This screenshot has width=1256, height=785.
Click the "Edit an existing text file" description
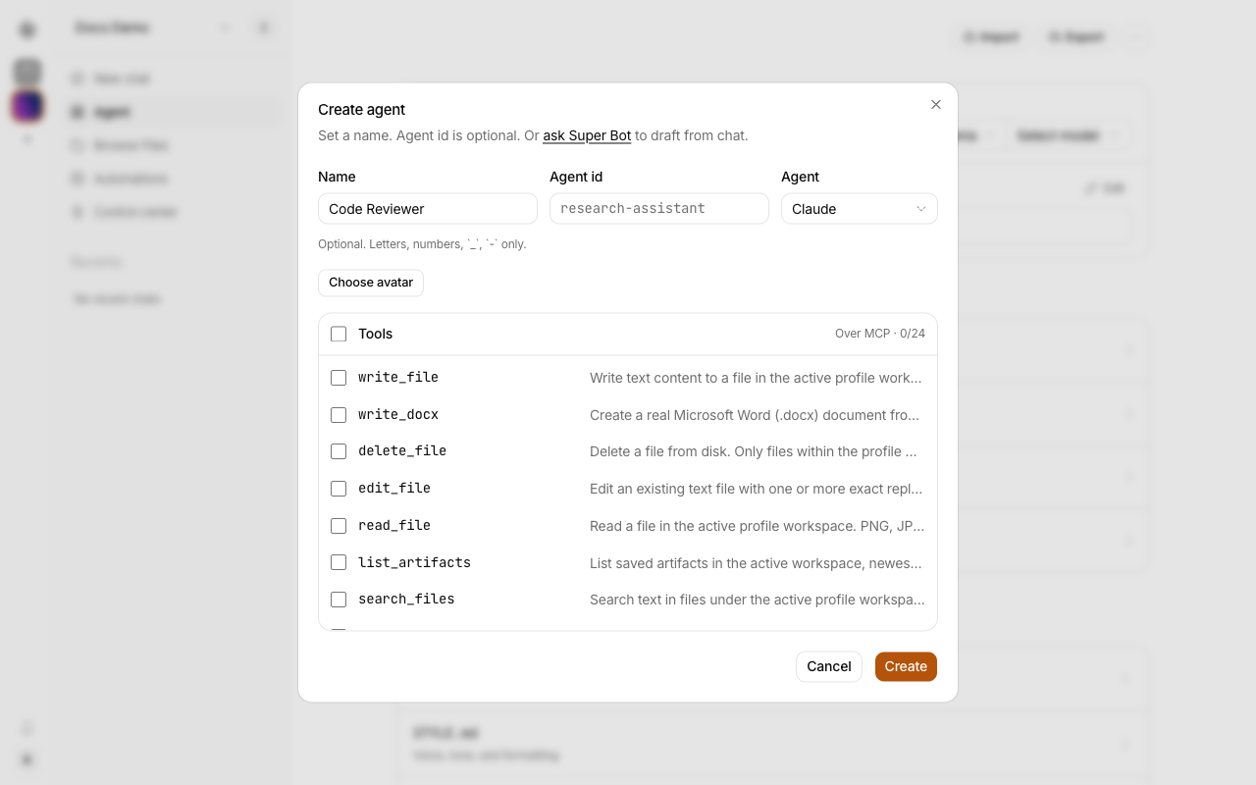[757, 489]
